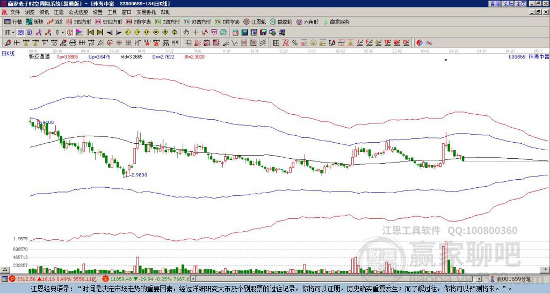Open the 9P四方形 tool
550x294 pixels.
(x=110, y=21)
